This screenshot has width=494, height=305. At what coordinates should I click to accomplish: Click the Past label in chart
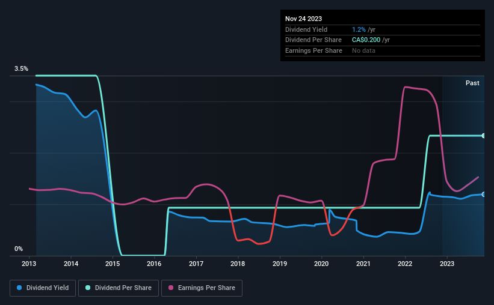pyautogui.click(x=472, y=83)
